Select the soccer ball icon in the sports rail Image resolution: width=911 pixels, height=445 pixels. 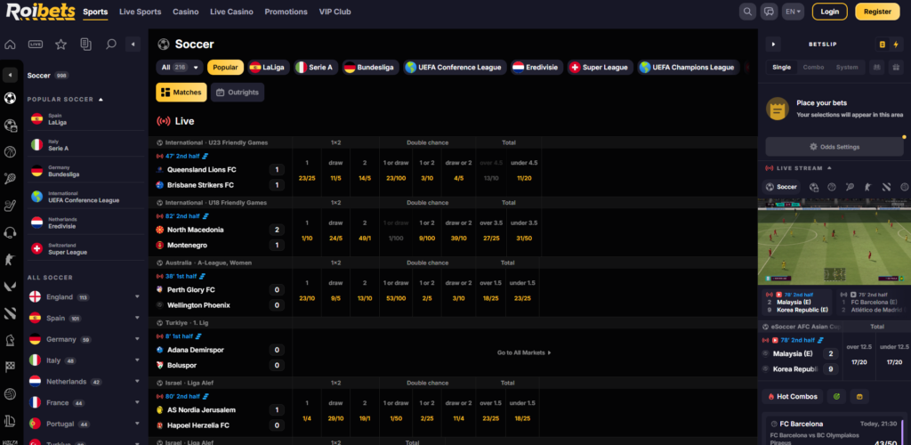(x=10, y=98)
